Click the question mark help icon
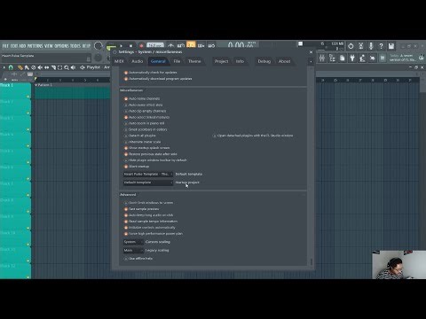Screen dimensions: 426x319 pos(381,46)
